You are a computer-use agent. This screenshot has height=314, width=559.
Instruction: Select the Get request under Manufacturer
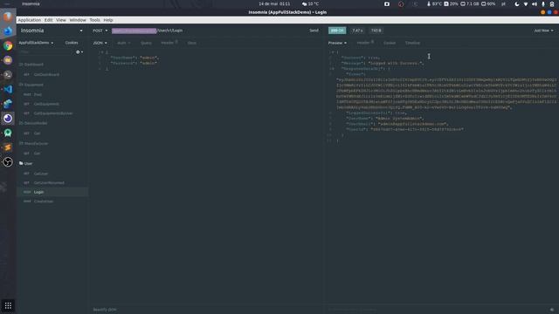[52, 154]
